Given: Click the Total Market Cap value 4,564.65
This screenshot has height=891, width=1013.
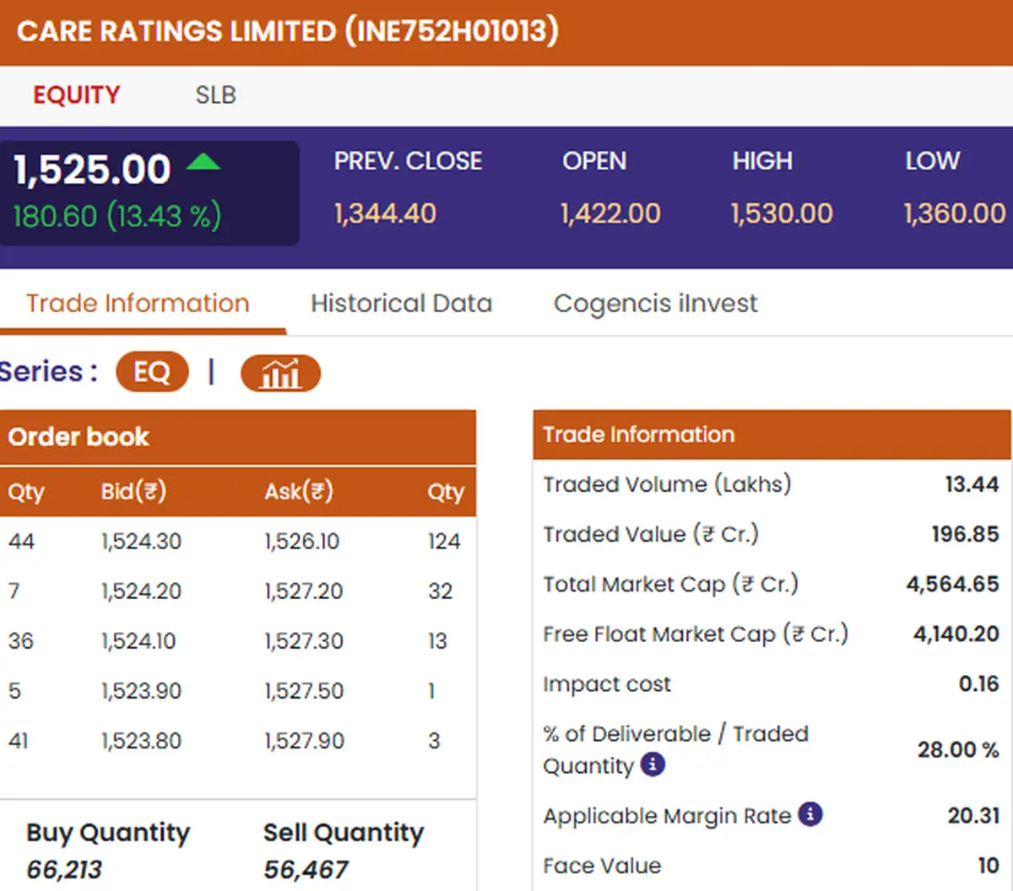Looking at the screenshot, I should click(952, 583).
